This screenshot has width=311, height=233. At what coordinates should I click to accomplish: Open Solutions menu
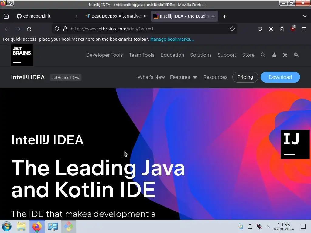[x=201, y=55]
